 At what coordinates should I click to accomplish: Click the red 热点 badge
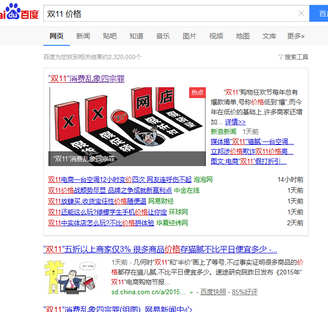197,93
